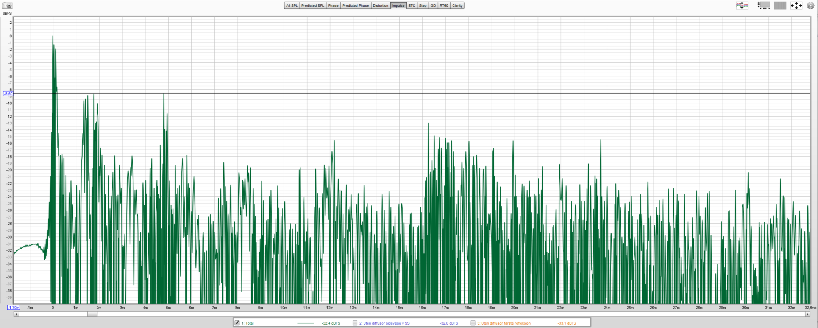Click the -1,70m time cursor readout
The image size is (818, 328).
14,308
